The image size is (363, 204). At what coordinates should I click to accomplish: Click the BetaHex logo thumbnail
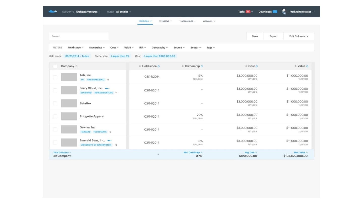point(69,103)
